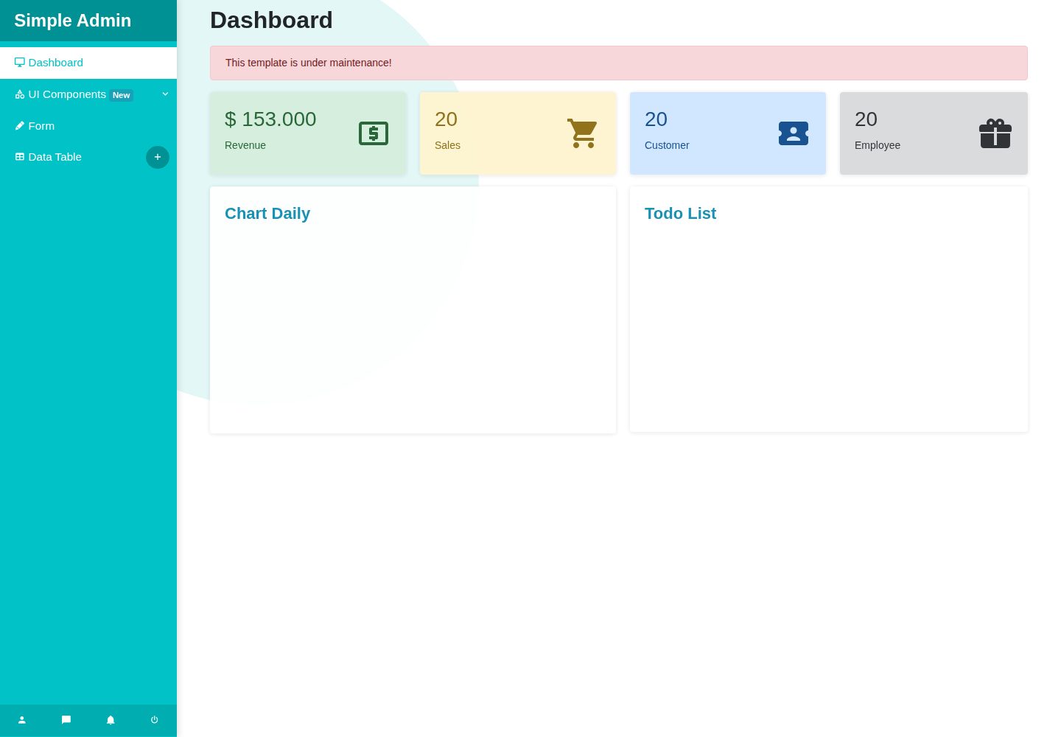
Task: Go to the Form sidebar menu item
Action: point(88,126)
